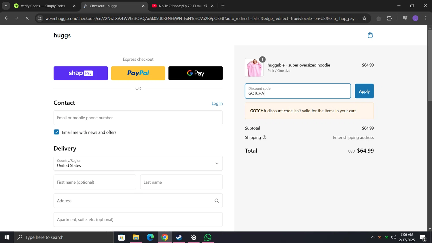
Task: Click the site information icon in address bar
Action: (x=40, y=18)
